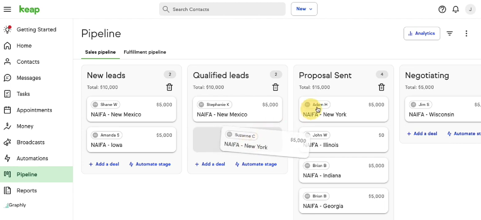The height and width of the screenshot is (220, 481).
Task: Click the Negotiating stage title
Action: tap(427, 75)
